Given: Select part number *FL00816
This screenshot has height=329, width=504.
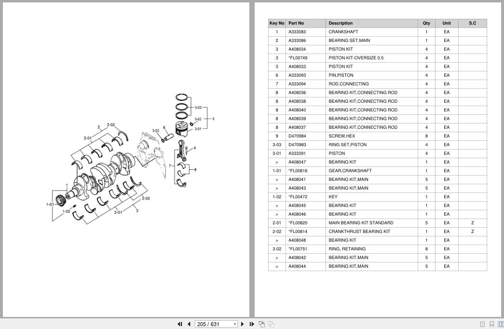Looking at the screenshot, I should [298, 171].
